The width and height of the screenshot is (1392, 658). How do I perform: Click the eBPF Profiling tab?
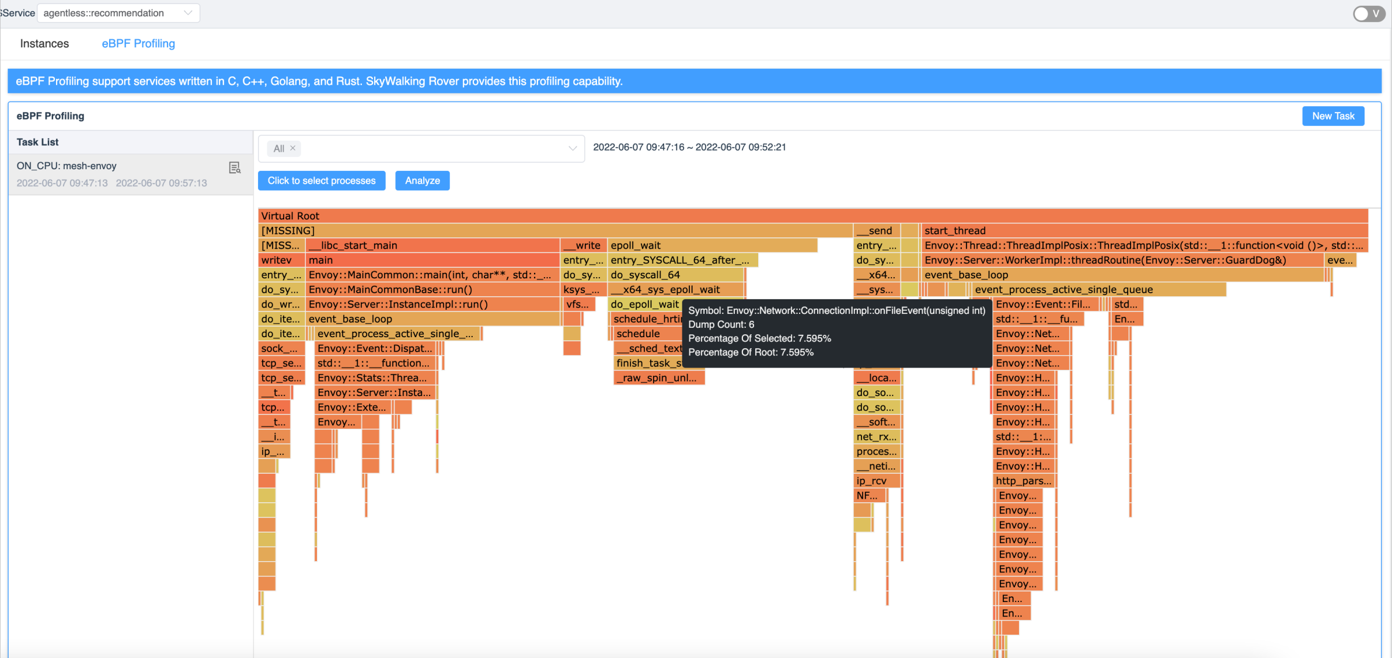[x=138, y=43]
